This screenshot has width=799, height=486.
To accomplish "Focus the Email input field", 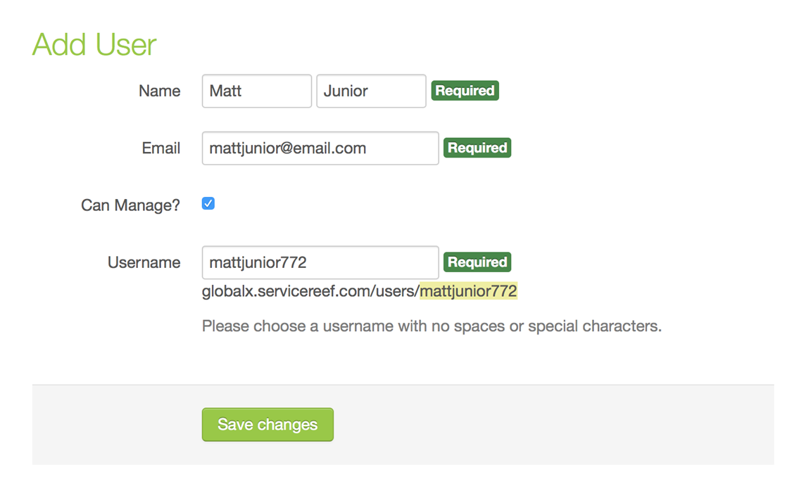I will (320, 148).
